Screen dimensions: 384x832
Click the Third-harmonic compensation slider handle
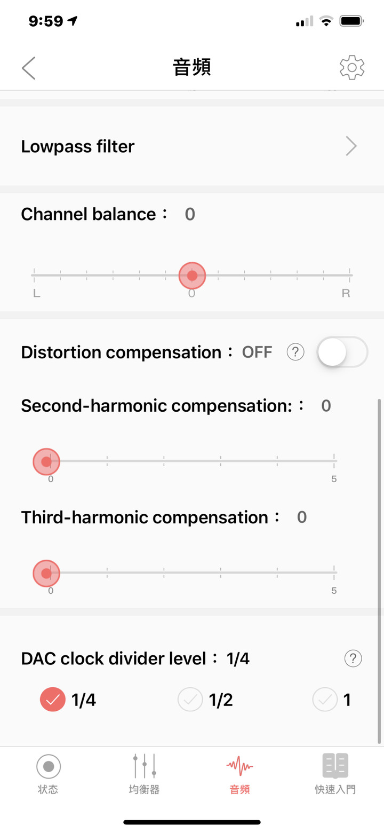[x=46, y=574]
